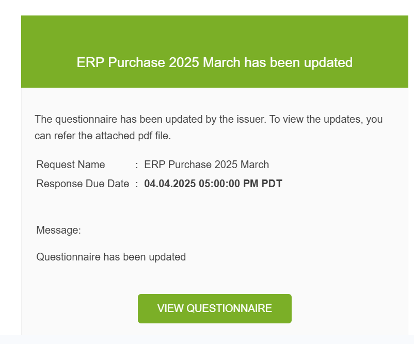Image resolution: width=414 pixels, height=344 pixels.
Task: Click the colon after 'Request Name'
Action: pos(137,165)
